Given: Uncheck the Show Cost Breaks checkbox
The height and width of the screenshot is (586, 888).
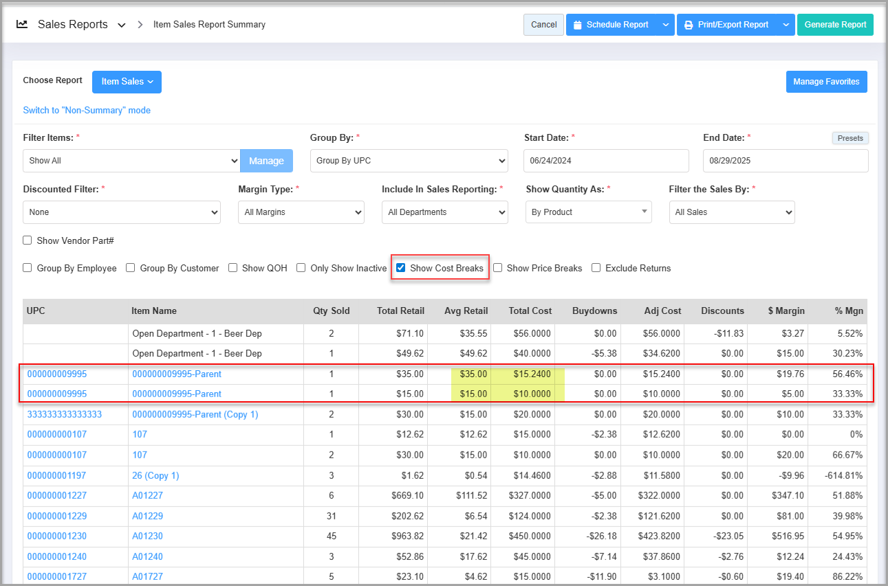Looking at the screenshot, I should click(401, 268).
